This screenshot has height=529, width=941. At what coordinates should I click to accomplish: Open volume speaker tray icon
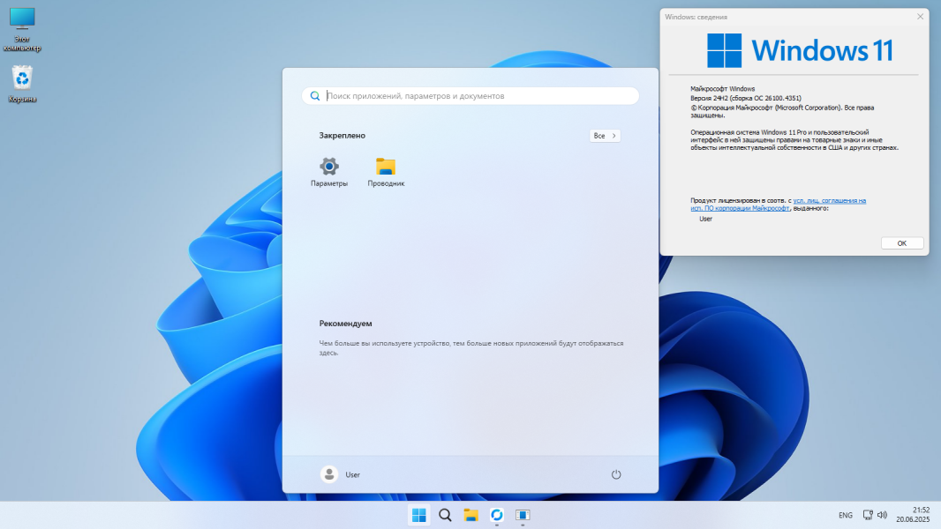coord(882,515)
